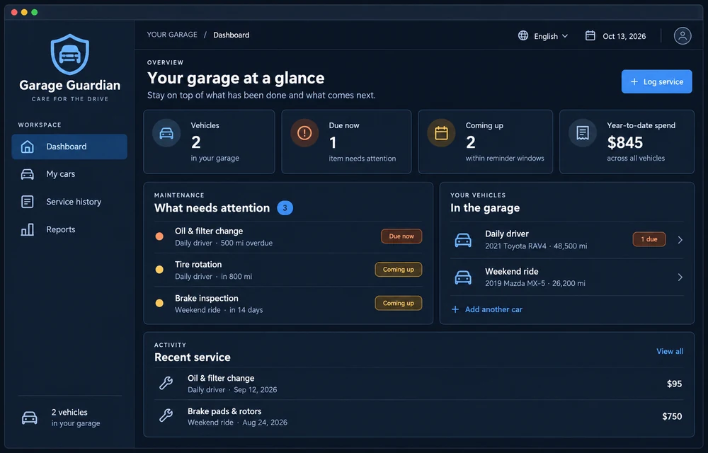Viewport: 708px width, 453px height.
Task: Click the Coming up calendar card icon
Action: coord(441,133)
